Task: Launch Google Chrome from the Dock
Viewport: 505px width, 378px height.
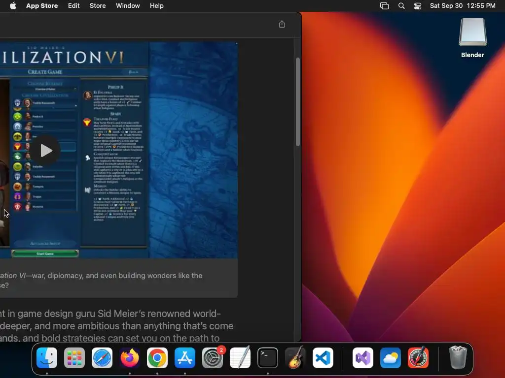Action: pos(157,358)
